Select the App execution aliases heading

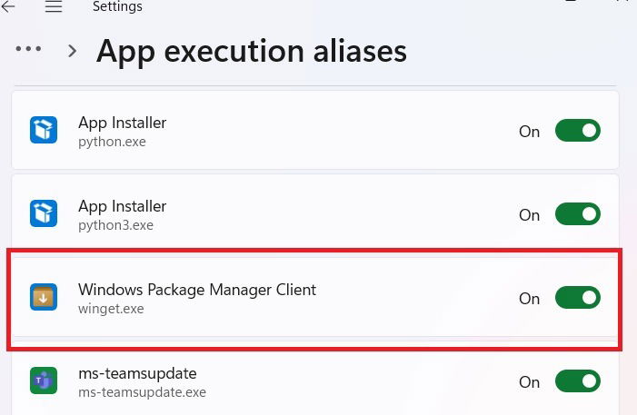click(251, 51)
